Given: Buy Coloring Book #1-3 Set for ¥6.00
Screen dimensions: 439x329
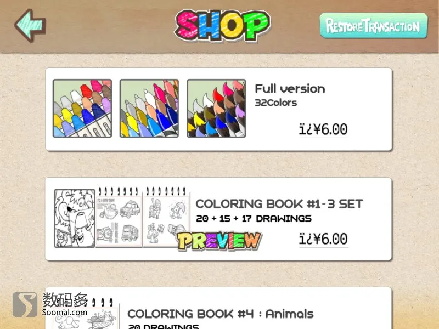Looking at the screenshot, I should pyautogui.click(x=323, y=239).
